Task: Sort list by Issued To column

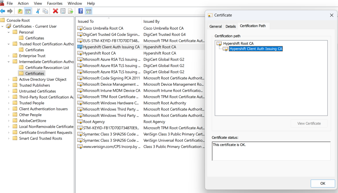Action: (109, 21)
